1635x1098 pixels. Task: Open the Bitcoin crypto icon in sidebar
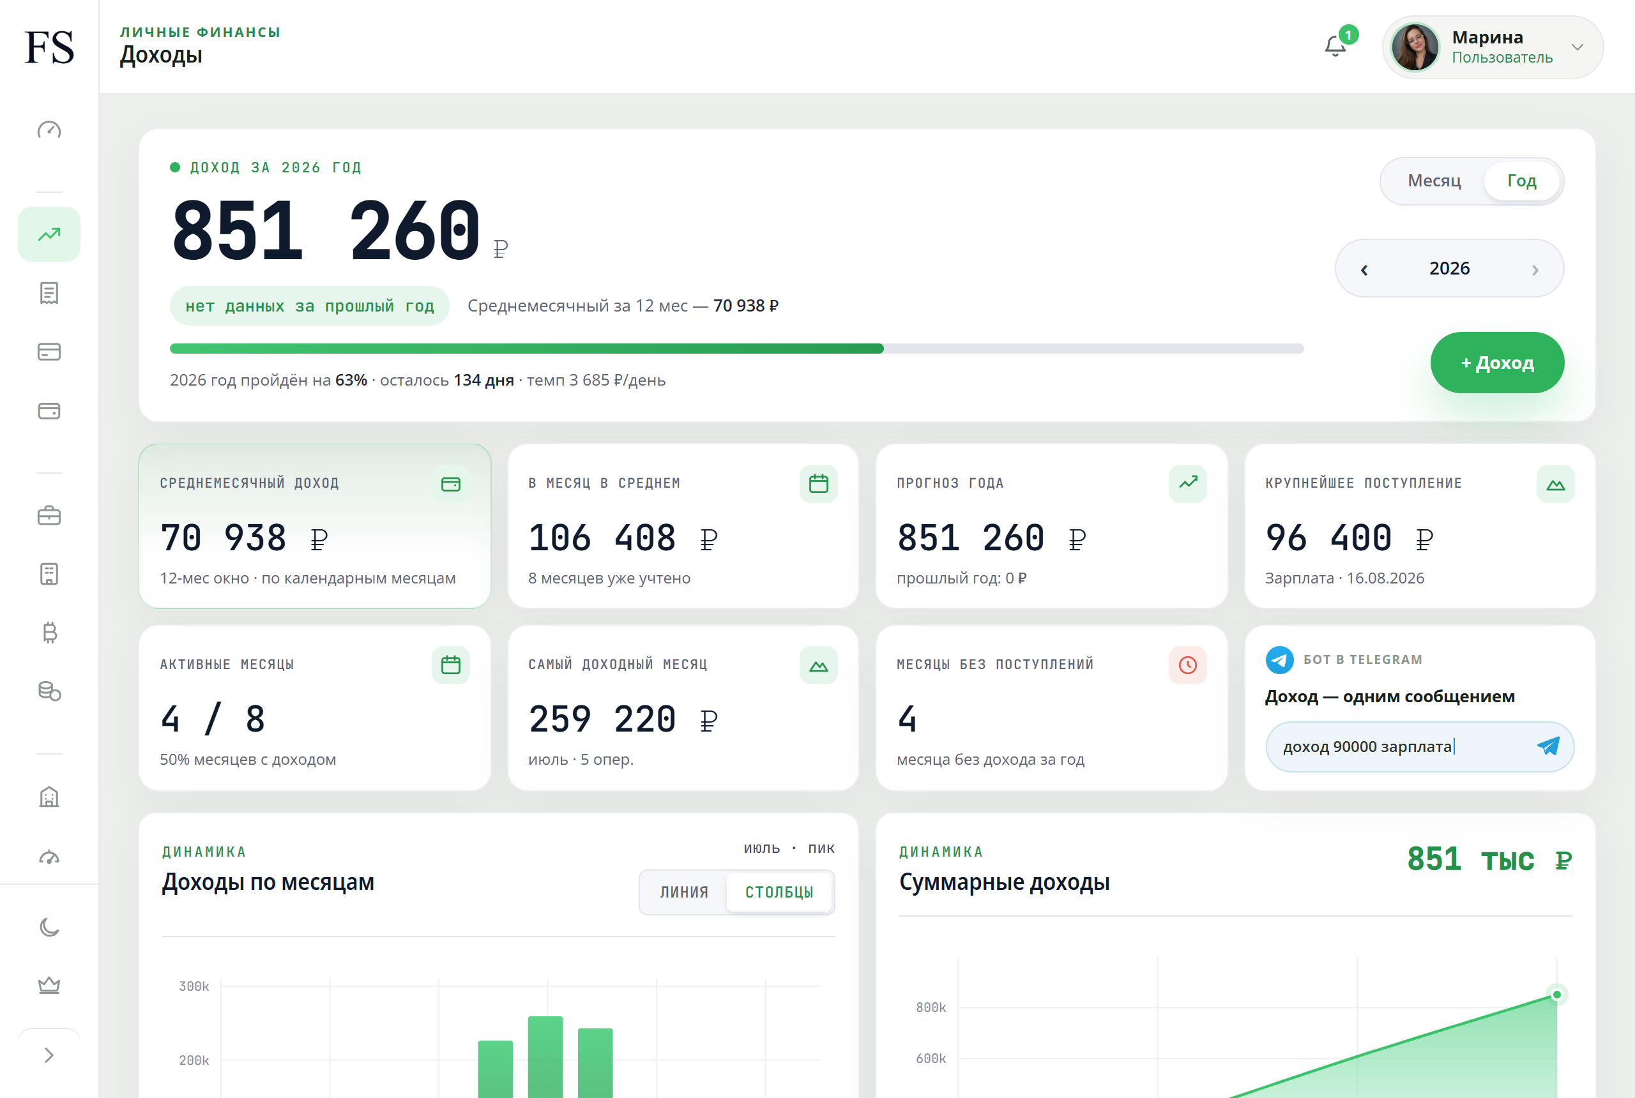click(x=49, y=633)
